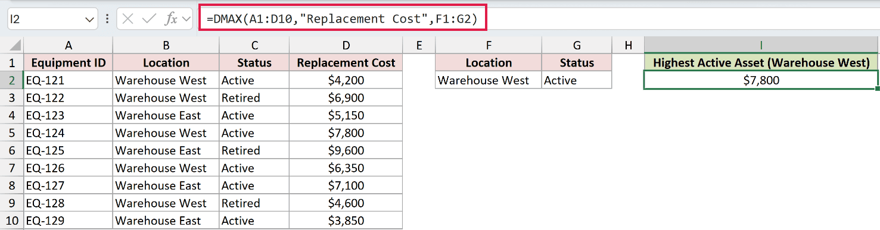
Task: Click the $4,200 replacement cost cell
Action: [346, 80]
